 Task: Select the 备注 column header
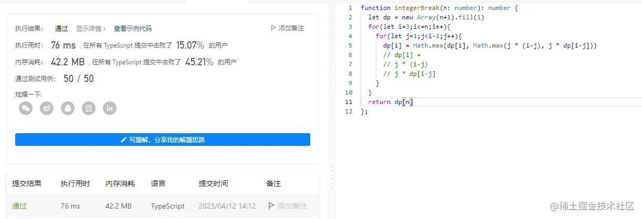click(273, 184)
